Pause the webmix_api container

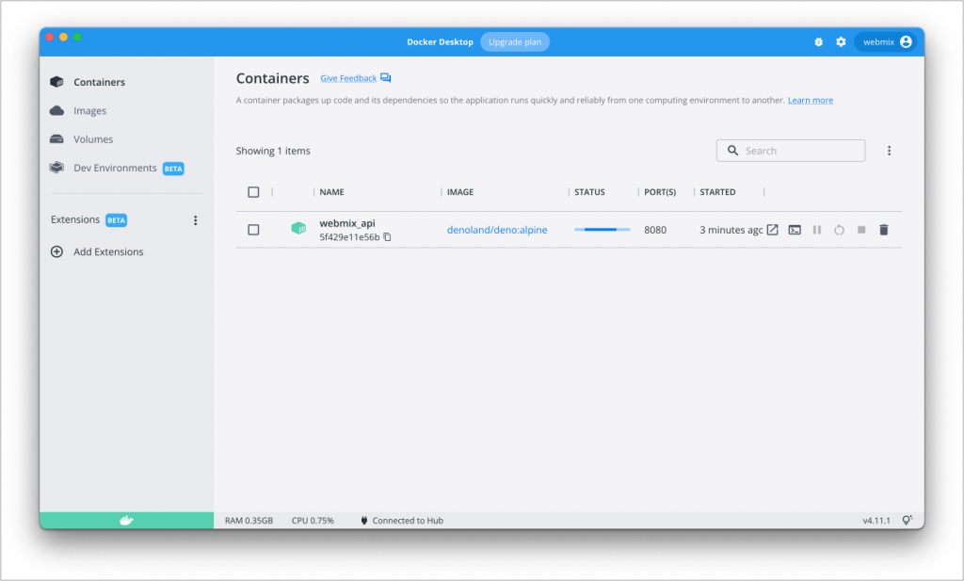click(817, 230)
